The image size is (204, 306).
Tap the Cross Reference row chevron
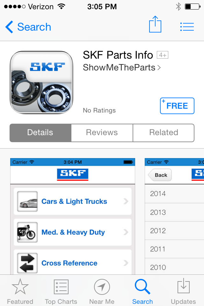[x=126, y=263]
